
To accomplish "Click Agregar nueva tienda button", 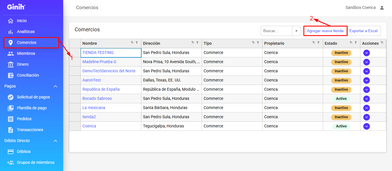I will click(x=325, y=31).
